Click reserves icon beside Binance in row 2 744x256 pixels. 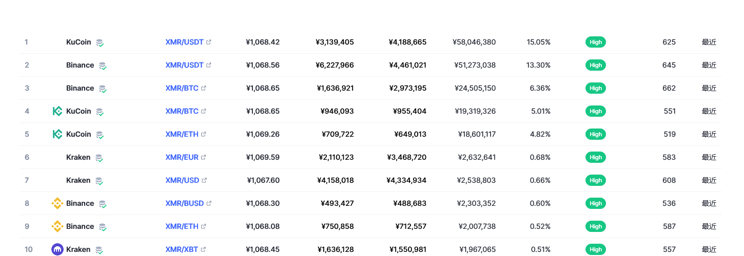pyautogui.click(x=103, y=66)
